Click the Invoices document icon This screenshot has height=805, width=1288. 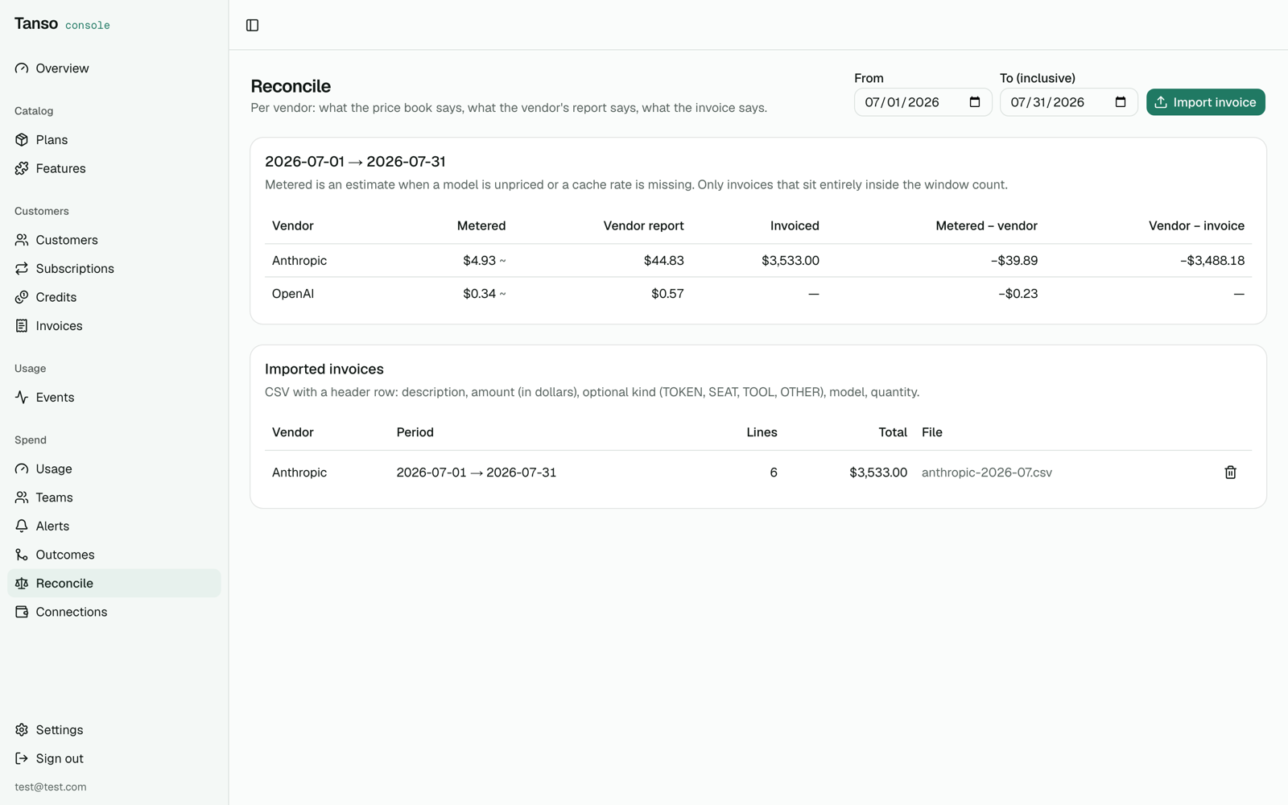point(22,326)
